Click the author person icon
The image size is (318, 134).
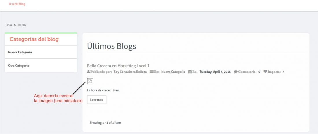coord(88,72)
